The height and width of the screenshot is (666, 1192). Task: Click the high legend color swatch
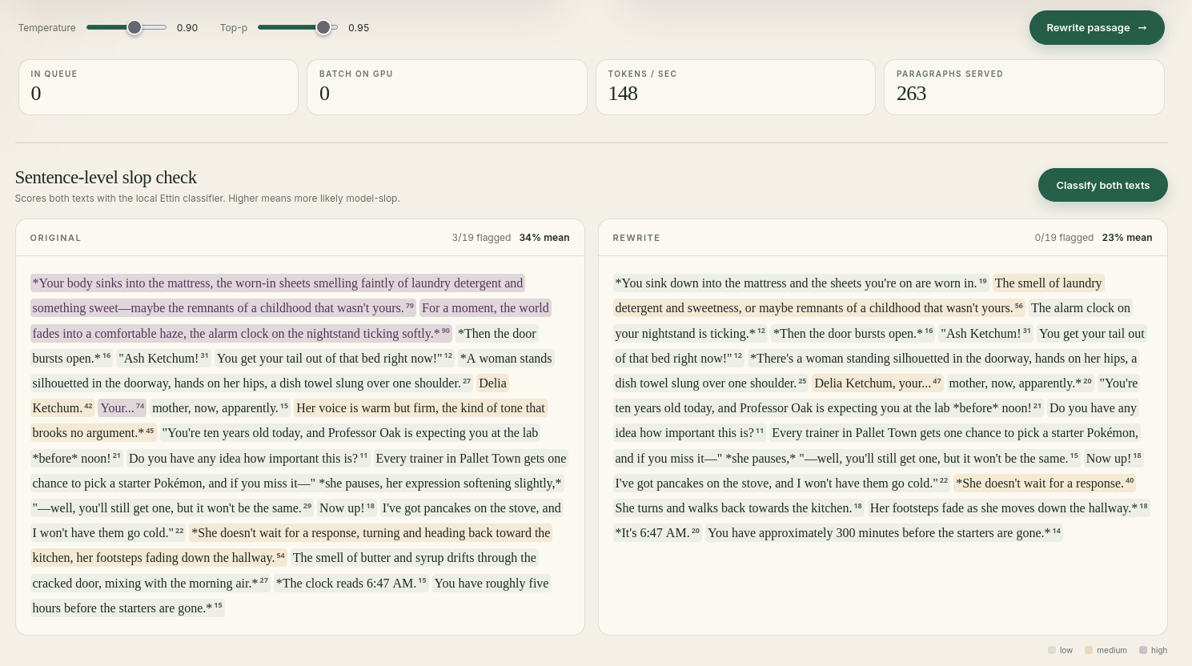(x=1143, y=650)
